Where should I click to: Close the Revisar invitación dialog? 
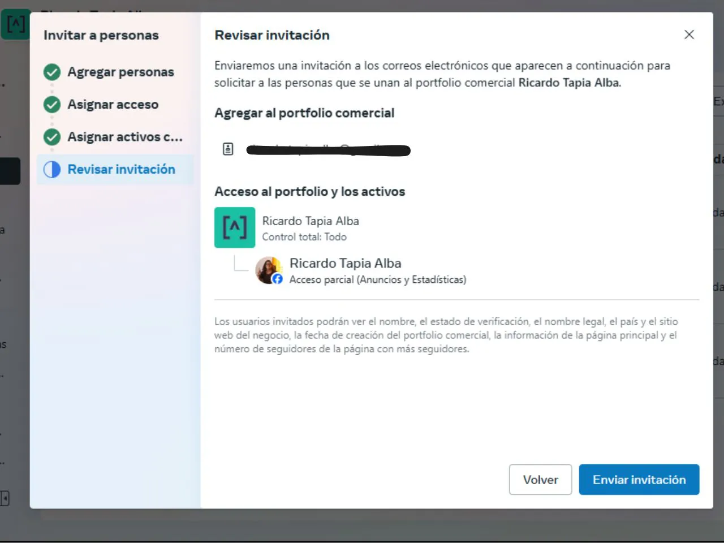689,35
